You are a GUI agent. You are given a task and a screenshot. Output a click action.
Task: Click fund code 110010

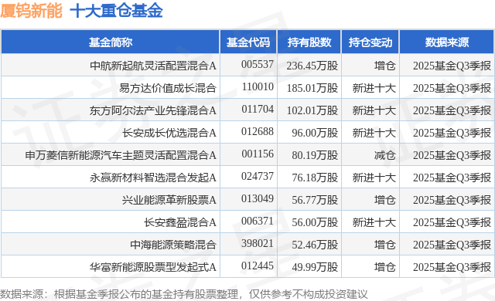(258, 86)
